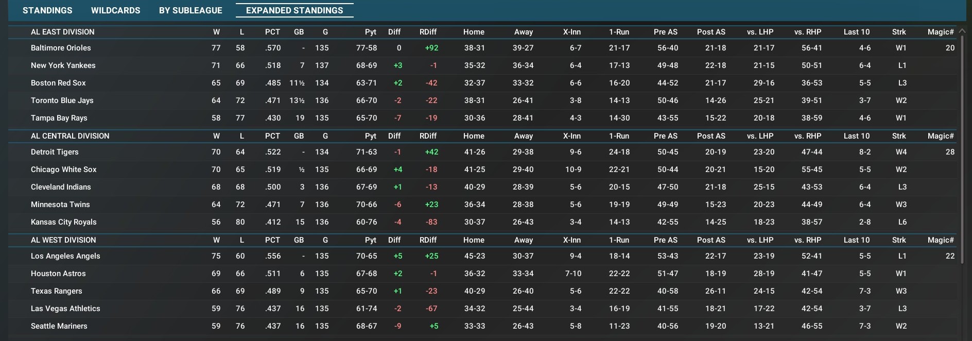Select the Detroit Tigers team link

(55, 152)
